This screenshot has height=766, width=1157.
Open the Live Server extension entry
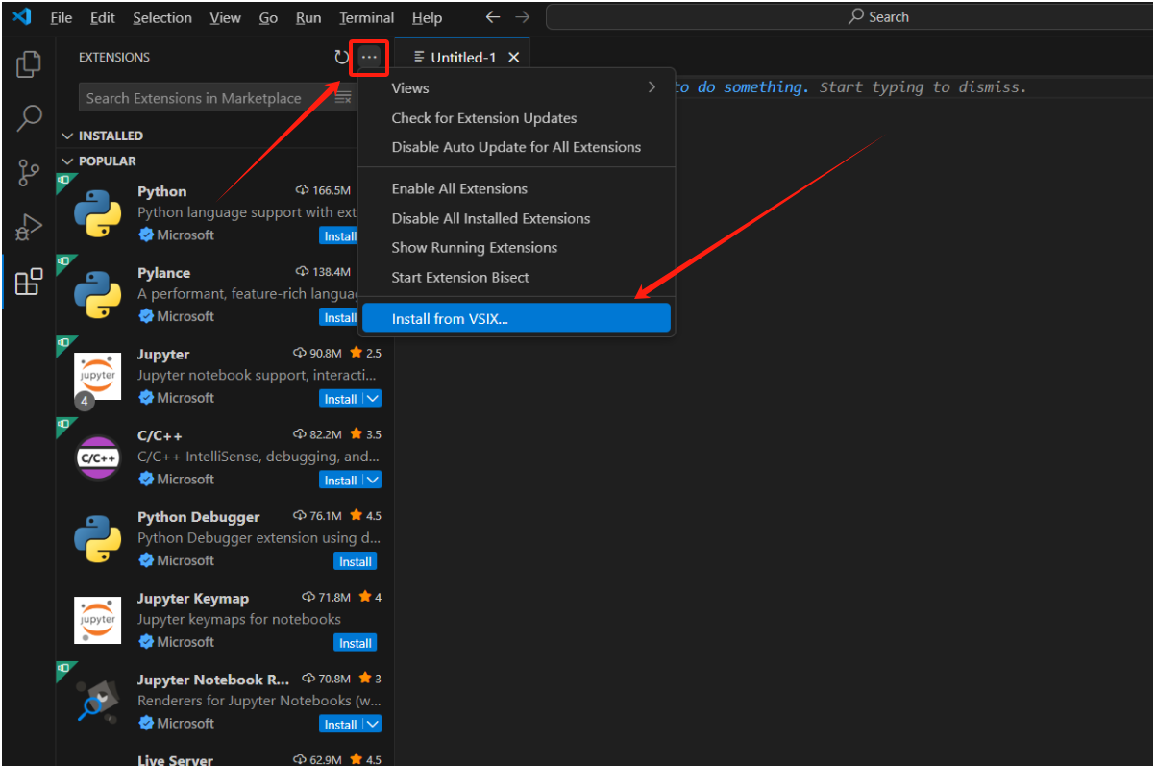(225, 757)
